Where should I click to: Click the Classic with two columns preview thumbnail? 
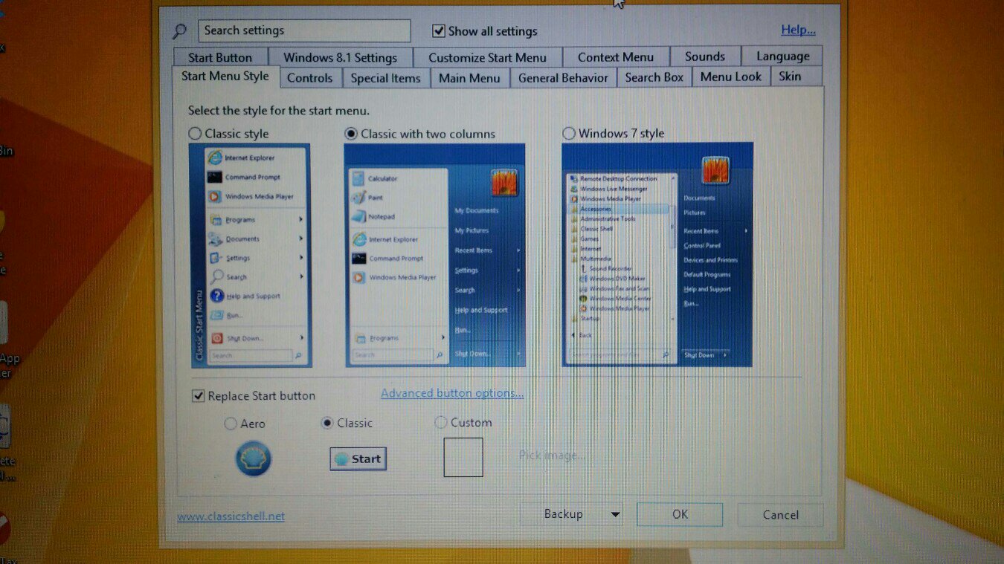(435, 255)
